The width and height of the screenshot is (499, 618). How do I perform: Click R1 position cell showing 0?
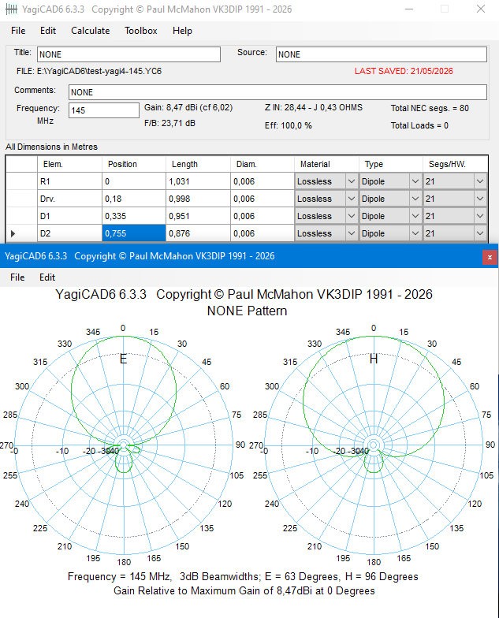(134, 181)
